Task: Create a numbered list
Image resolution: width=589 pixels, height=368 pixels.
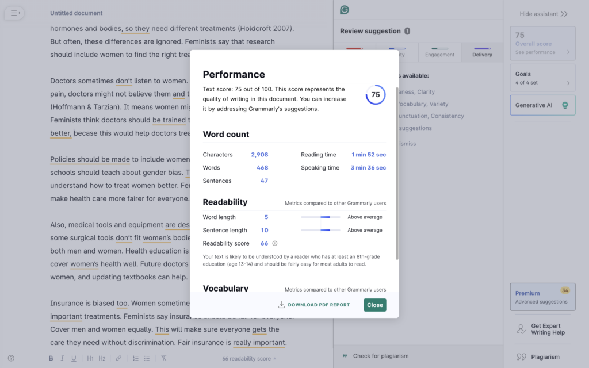Action: 135,358
